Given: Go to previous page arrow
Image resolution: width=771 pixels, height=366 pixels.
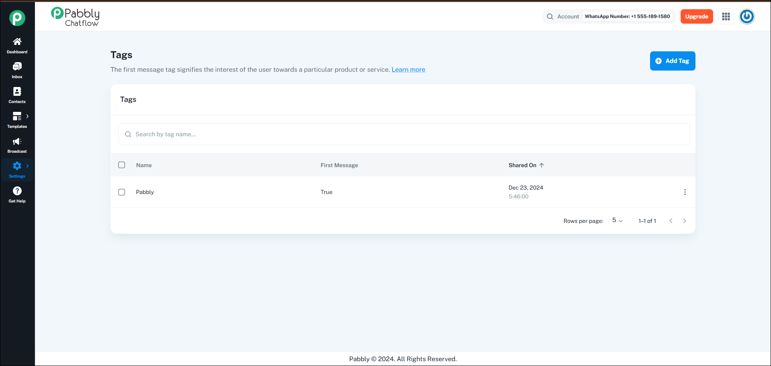Looking at the screenshot, I should pyautogui.click(x=671, y=221).
